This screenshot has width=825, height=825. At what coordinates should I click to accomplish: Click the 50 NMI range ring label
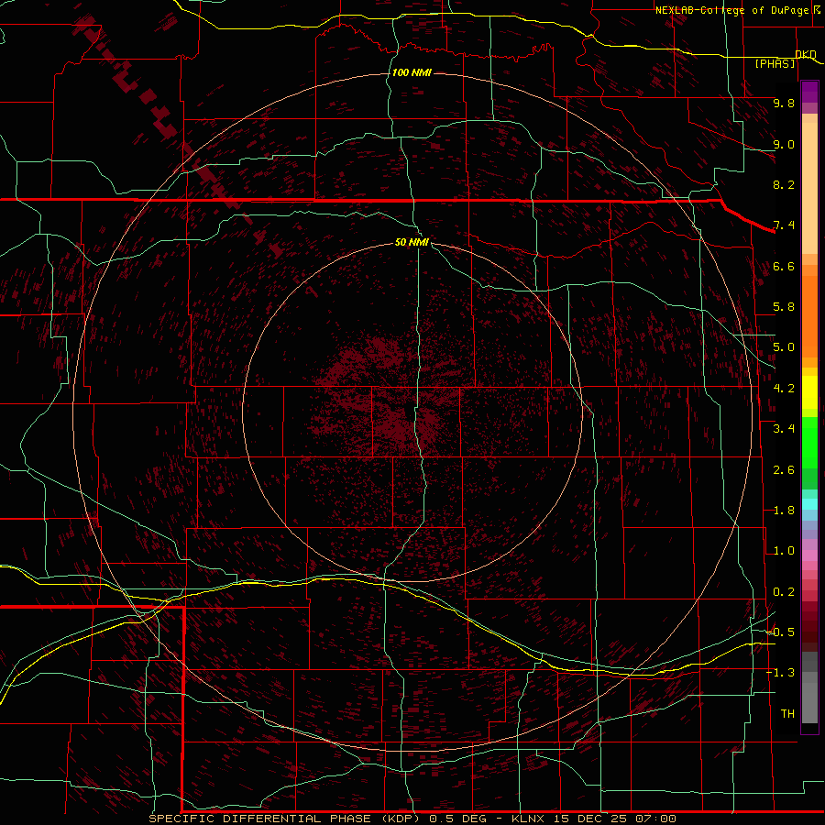point(412,242)
